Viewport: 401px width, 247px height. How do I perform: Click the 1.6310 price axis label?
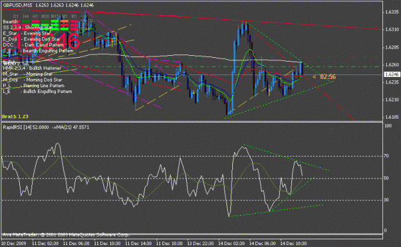392,30
